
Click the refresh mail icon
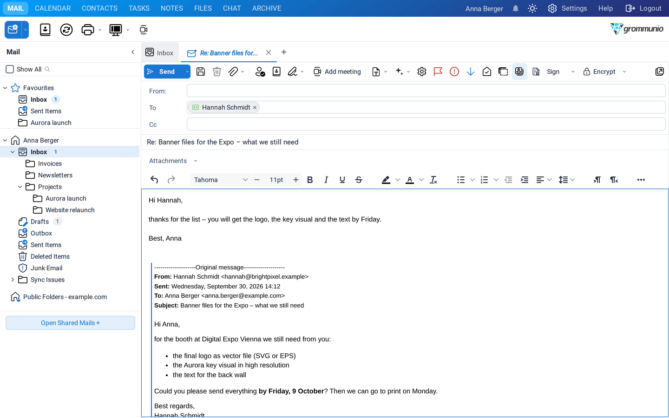click(66, 30)
